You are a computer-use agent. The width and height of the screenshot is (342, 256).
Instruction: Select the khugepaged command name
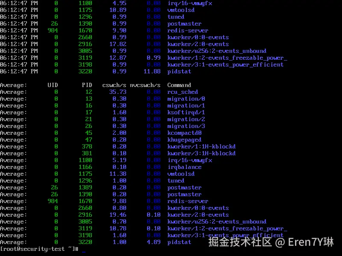pos(184,140)
